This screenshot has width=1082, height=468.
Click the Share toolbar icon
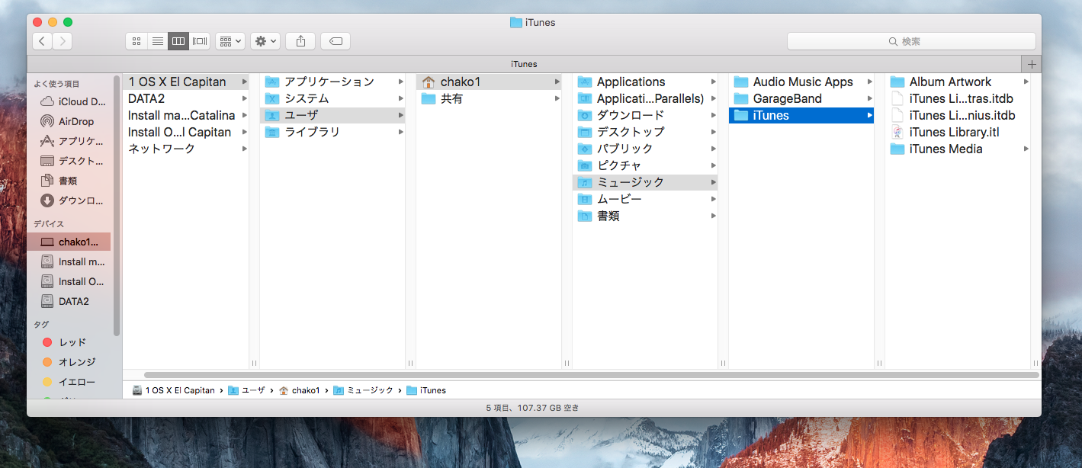[300, 41]
